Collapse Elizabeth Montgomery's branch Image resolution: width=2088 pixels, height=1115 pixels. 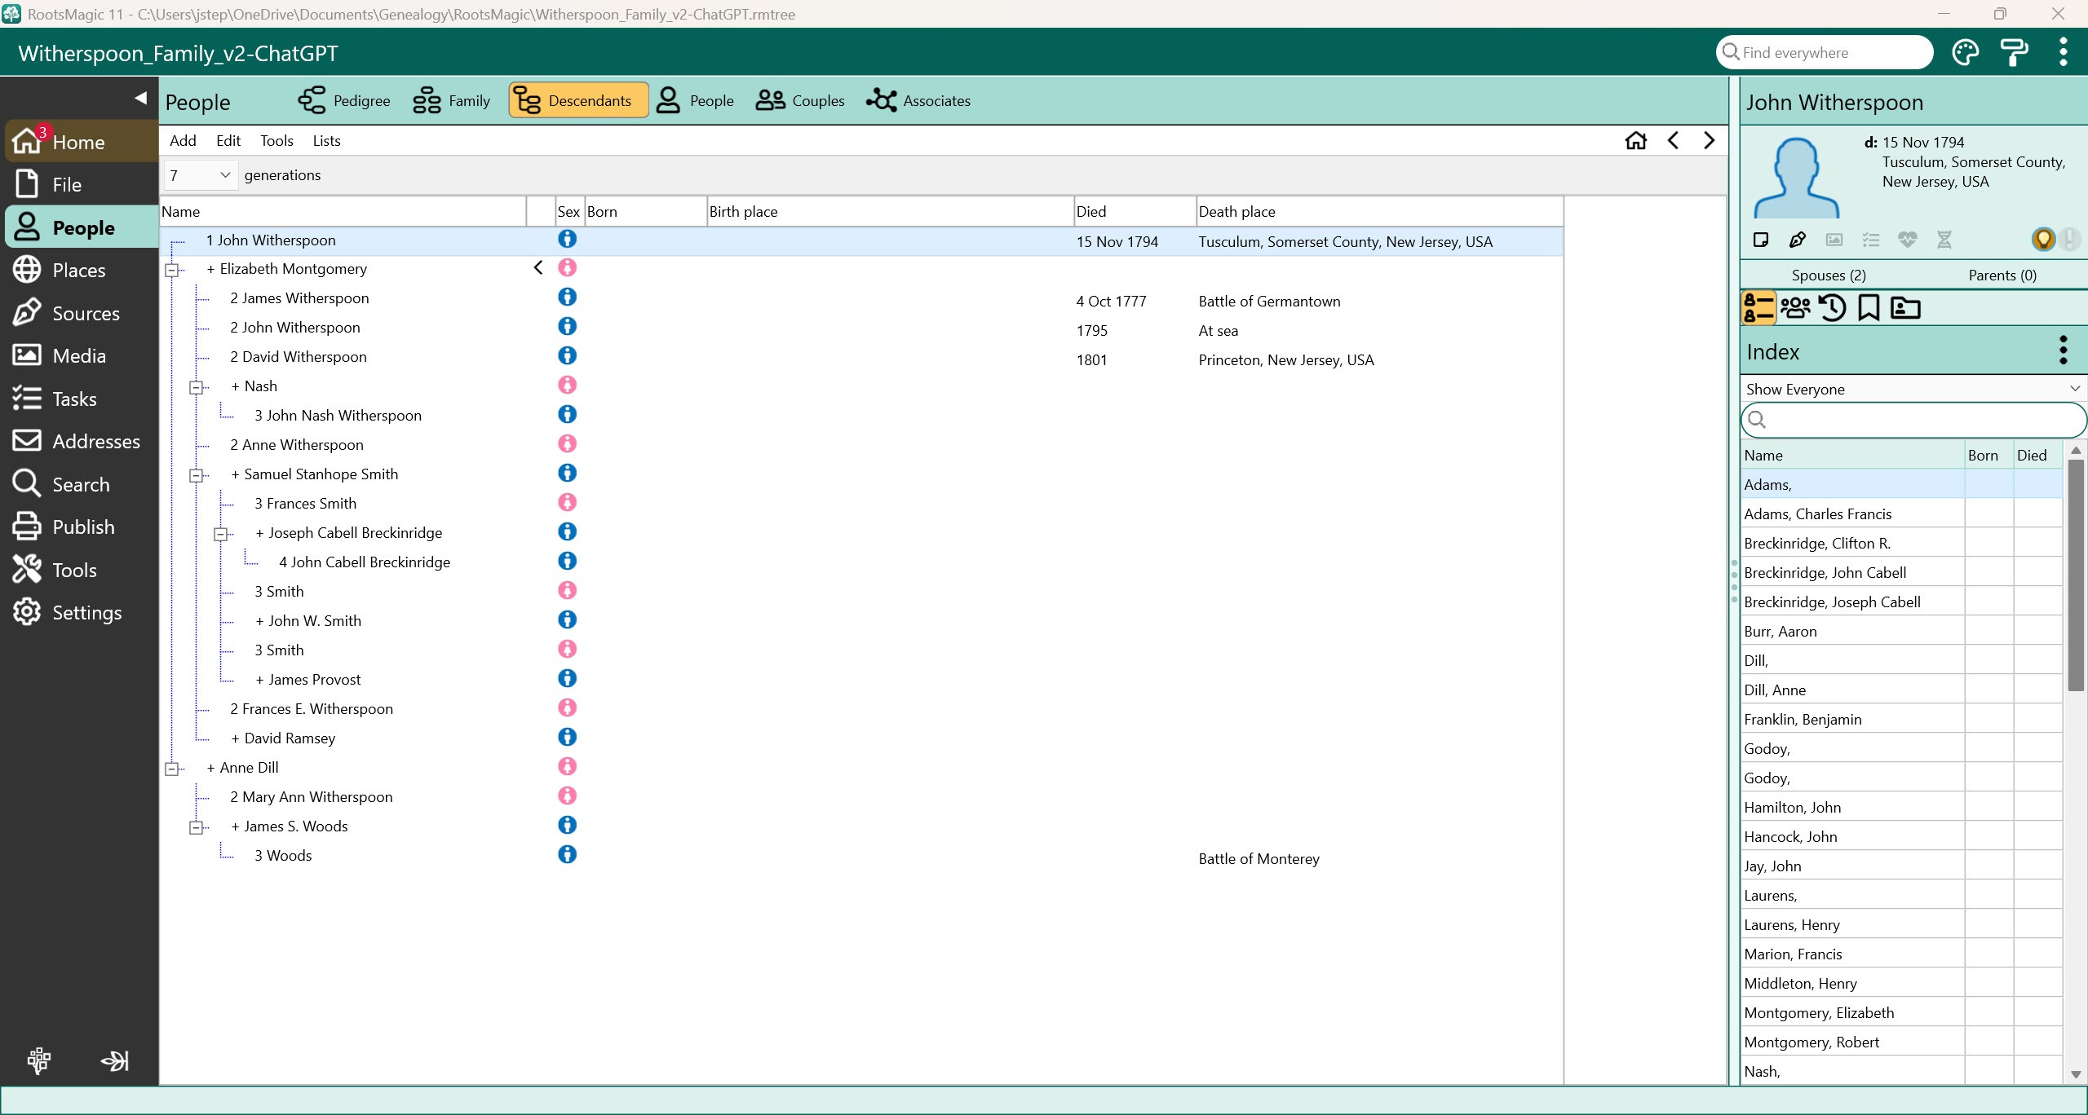[x=172, y=270]
